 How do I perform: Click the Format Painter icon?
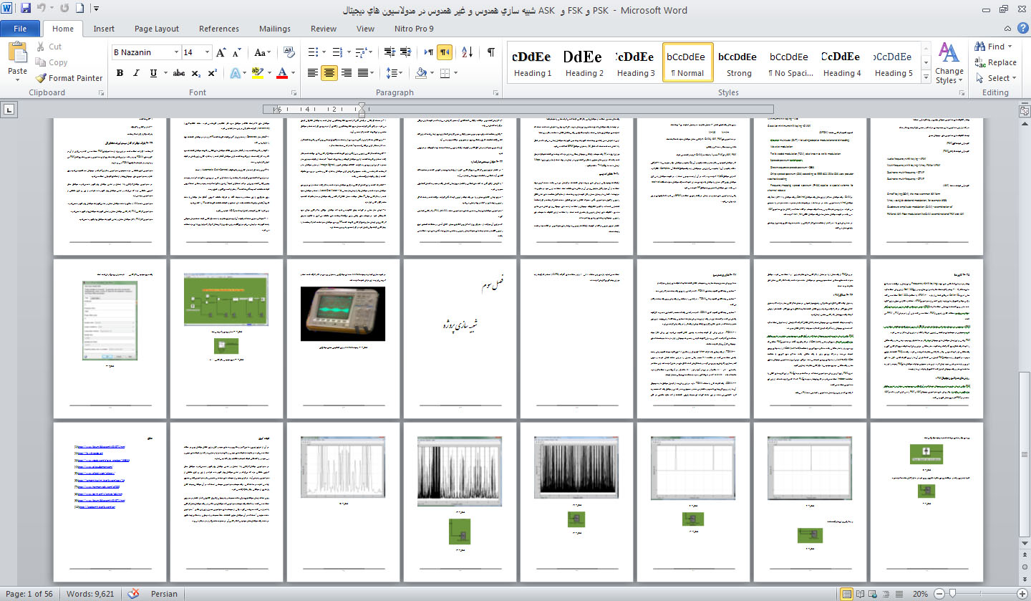[69, 78]
